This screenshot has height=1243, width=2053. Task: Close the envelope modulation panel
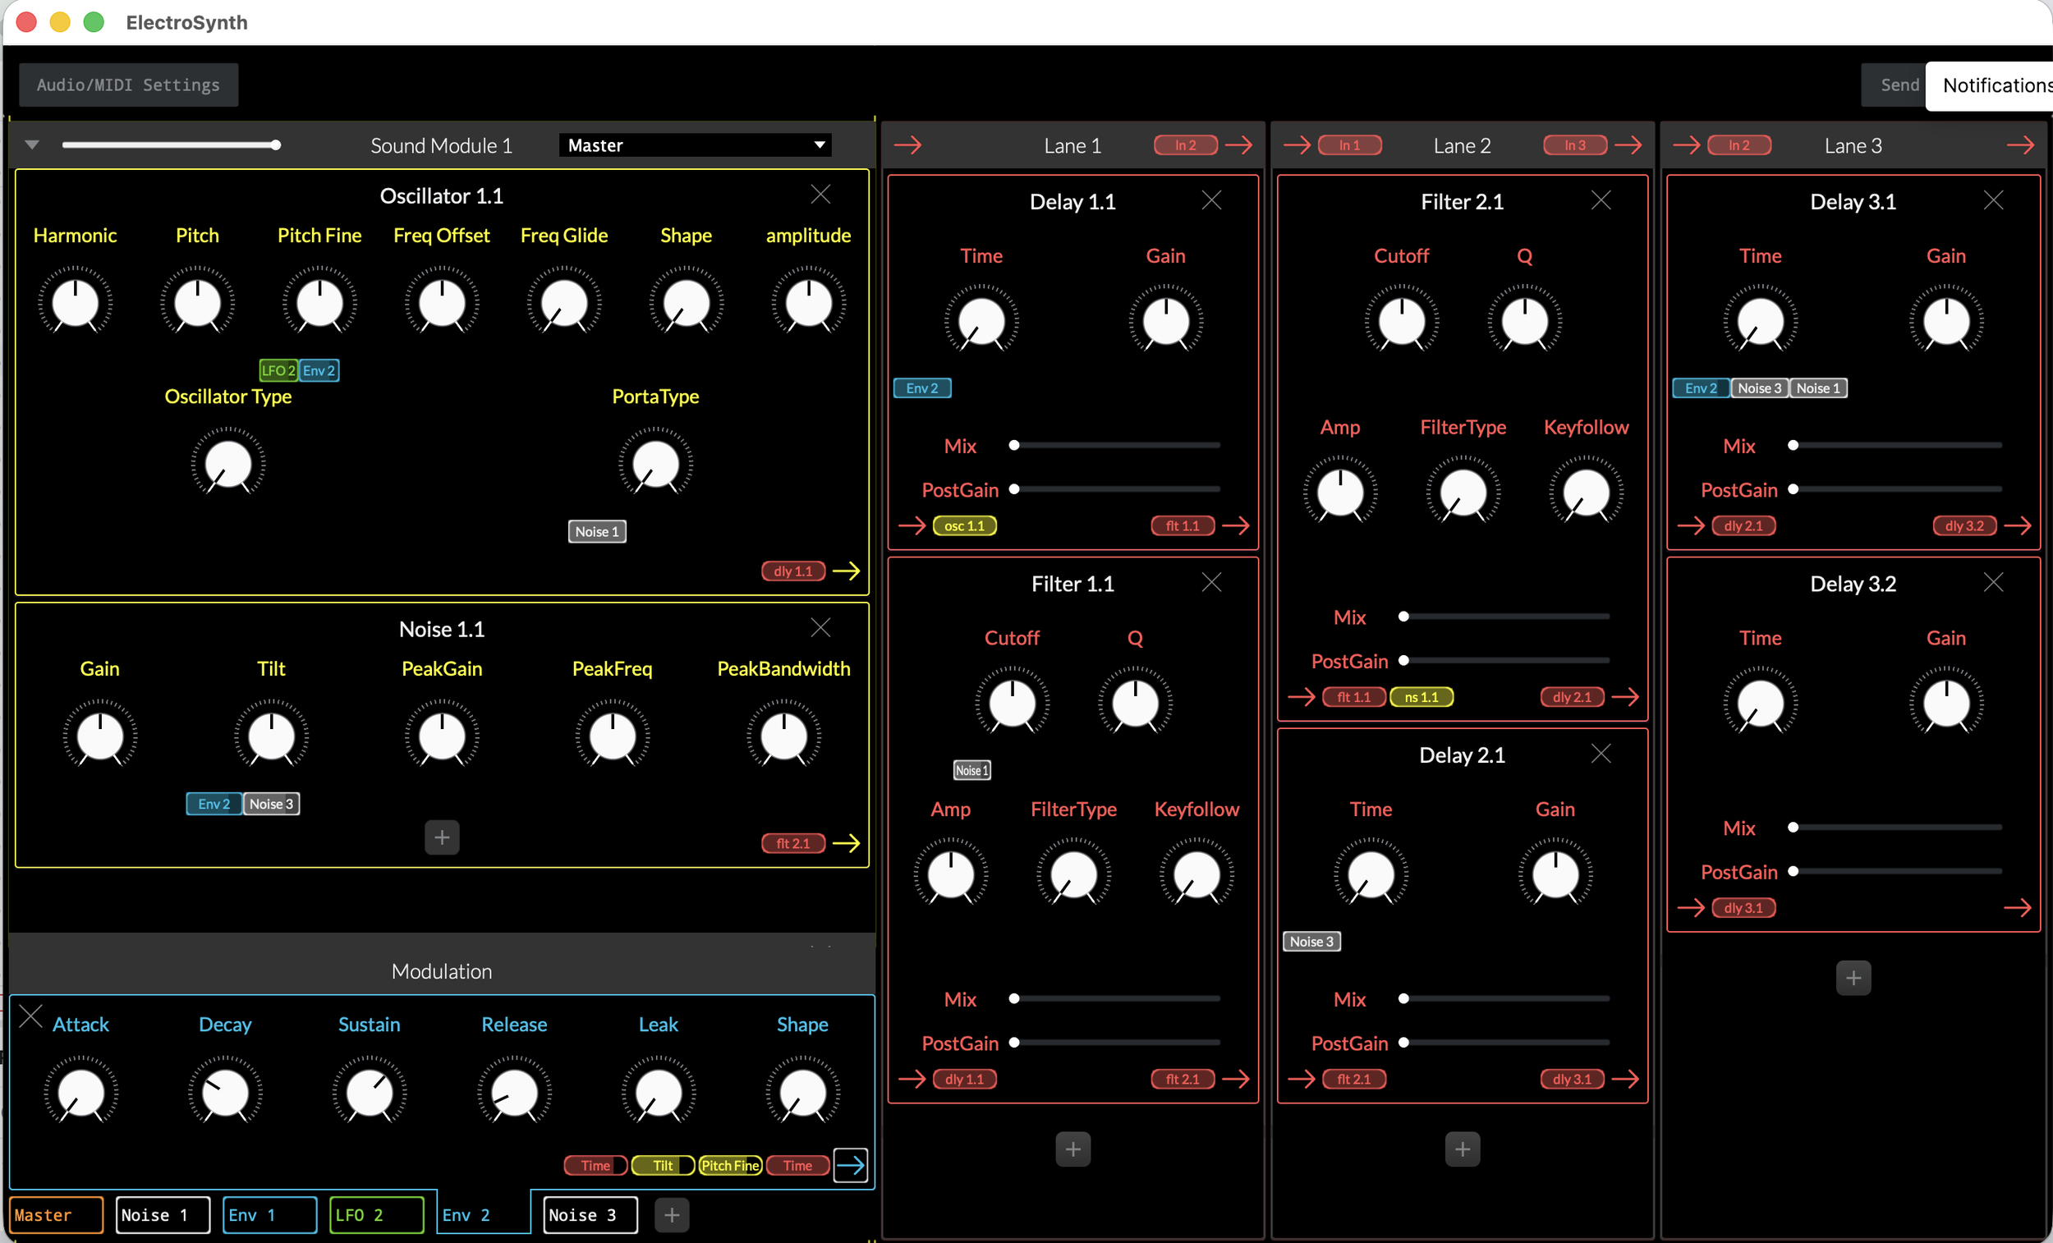[31, 1016]
